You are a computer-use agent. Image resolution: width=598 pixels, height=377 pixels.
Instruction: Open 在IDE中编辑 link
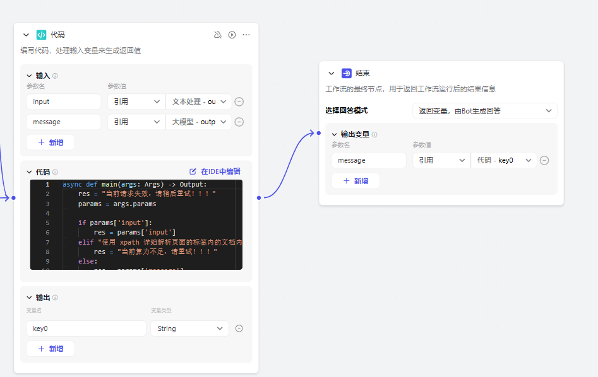click(x=215, y=171)
